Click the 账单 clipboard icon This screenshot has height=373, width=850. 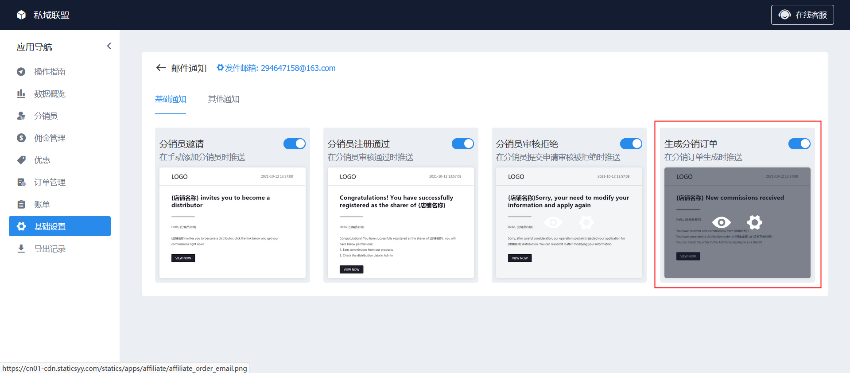point(21,204)
